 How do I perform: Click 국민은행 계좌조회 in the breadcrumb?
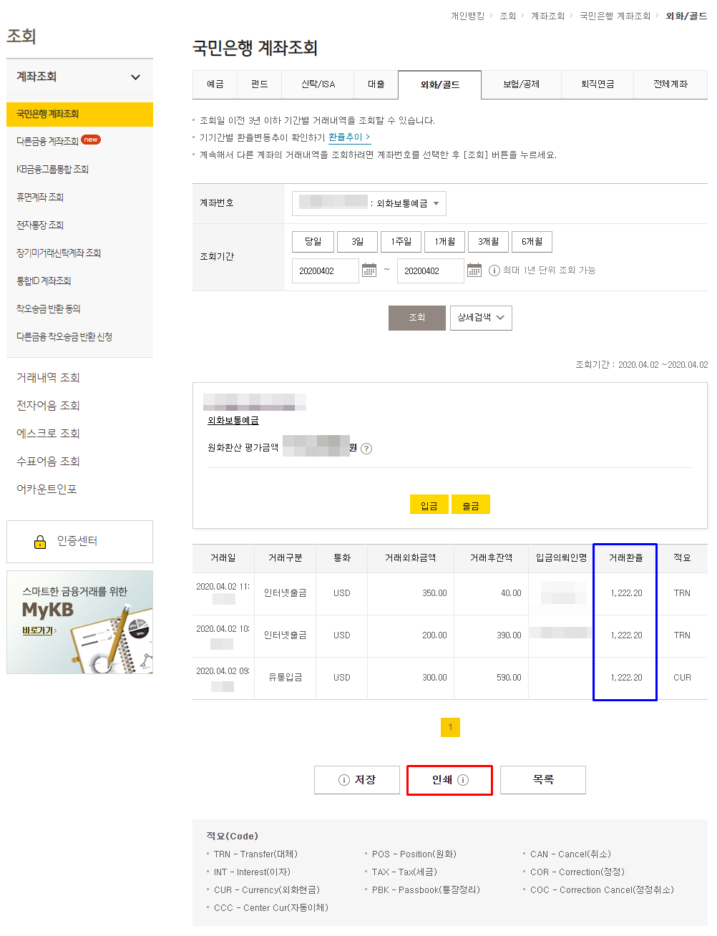[615, 16]
